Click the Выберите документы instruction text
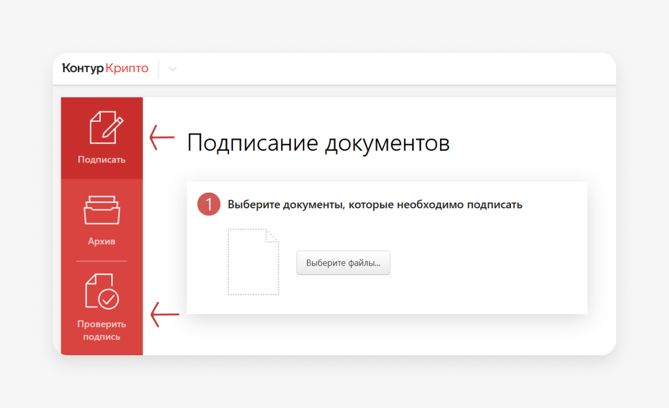 coord(375,205)
